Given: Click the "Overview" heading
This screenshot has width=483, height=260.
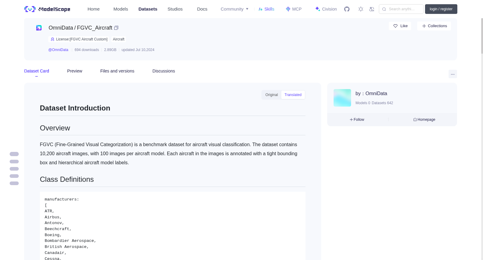Looking at the screenshot, I should pos(55,128).
